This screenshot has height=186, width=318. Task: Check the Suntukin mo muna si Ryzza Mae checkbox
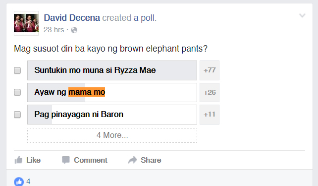17,70
